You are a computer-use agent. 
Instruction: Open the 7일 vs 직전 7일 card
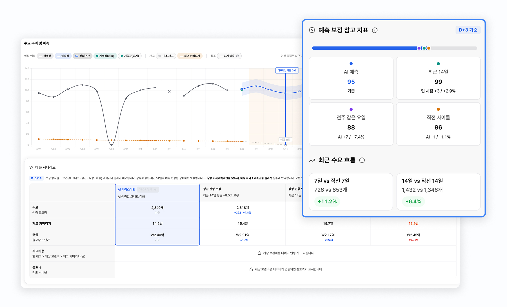[351, 192]
